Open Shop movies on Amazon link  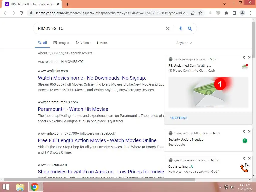tap(101, 172)
